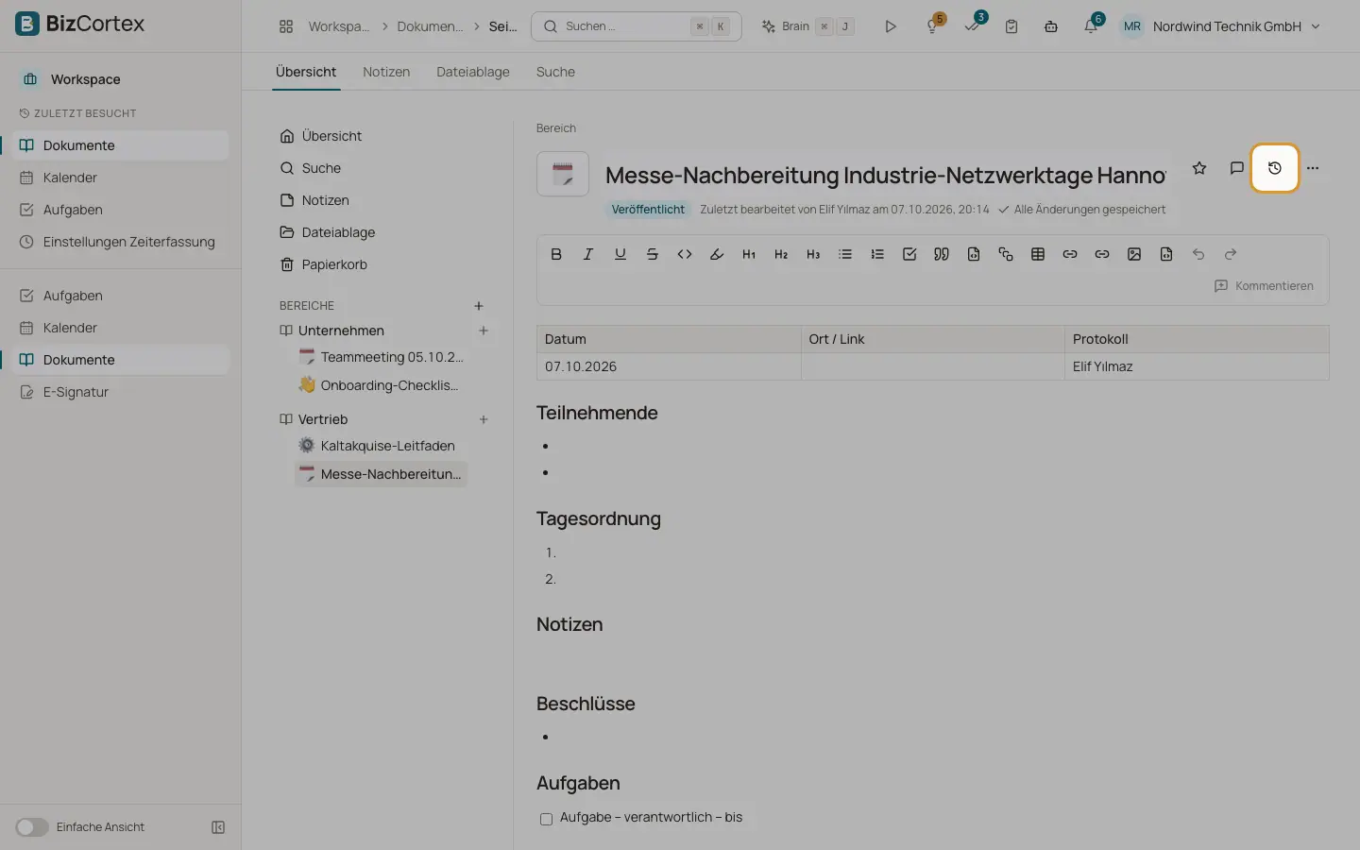1360x850 pixels.
Task: Click the Dokumen... breadcrumb link
Action: pos(430,26)
